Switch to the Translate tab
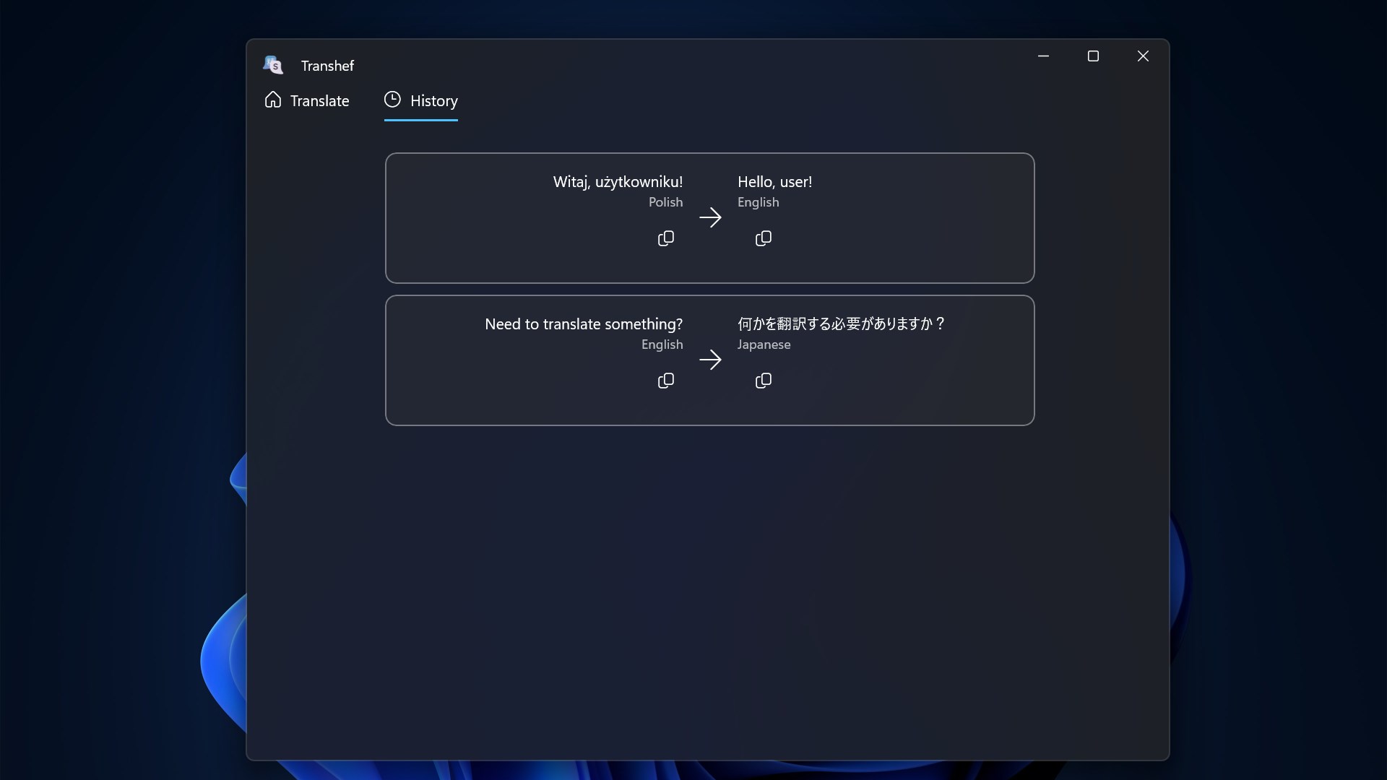Image resolution: width=1387 pixels, height=780 pixels. pyautogui.click(x=319, y=101)
